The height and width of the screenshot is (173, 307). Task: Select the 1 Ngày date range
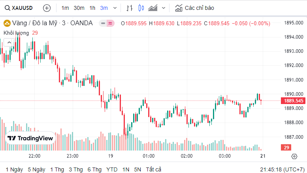pos(14,169)
